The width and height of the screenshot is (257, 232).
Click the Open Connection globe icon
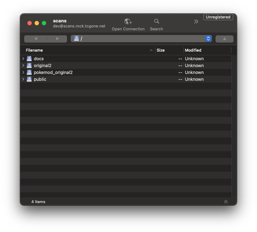tap(128, 22)
